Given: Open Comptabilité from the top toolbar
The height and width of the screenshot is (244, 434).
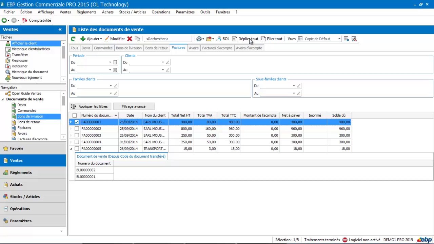Looking at the screenshot, I should [37, 20].
